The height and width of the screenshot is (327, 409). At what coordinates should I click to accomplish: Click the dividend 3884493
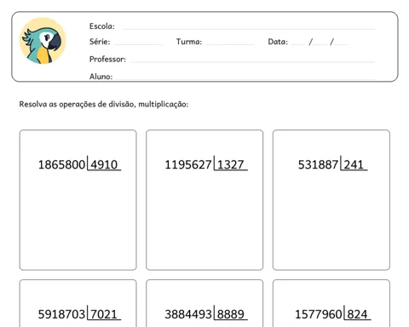tap(188, 314)
